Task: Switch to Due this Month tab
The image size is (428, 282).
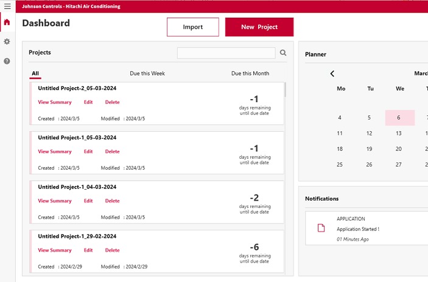Action: [x=250, y=74]
